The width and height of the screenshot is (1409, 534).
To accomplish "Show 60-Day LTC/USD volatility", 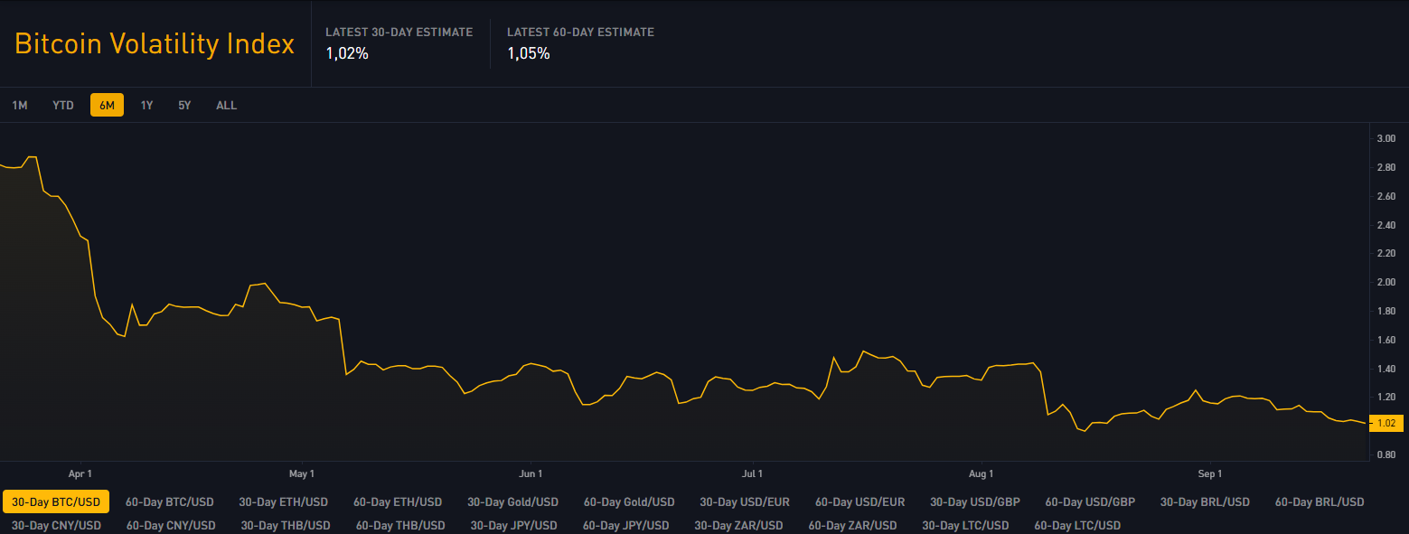I will pos(1077,525).
